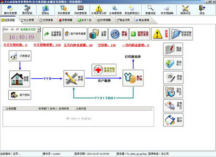Click the 服务器 status bar entry
This screenshot has height=157, width=216.
click(132, 154)
